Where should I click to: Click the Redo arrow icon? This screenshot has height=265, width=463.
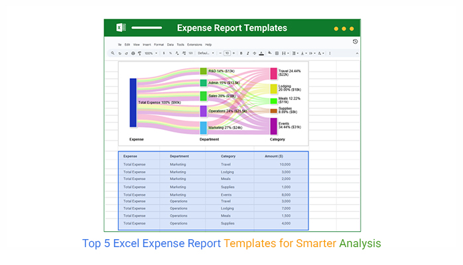click(x=126, y=54)
